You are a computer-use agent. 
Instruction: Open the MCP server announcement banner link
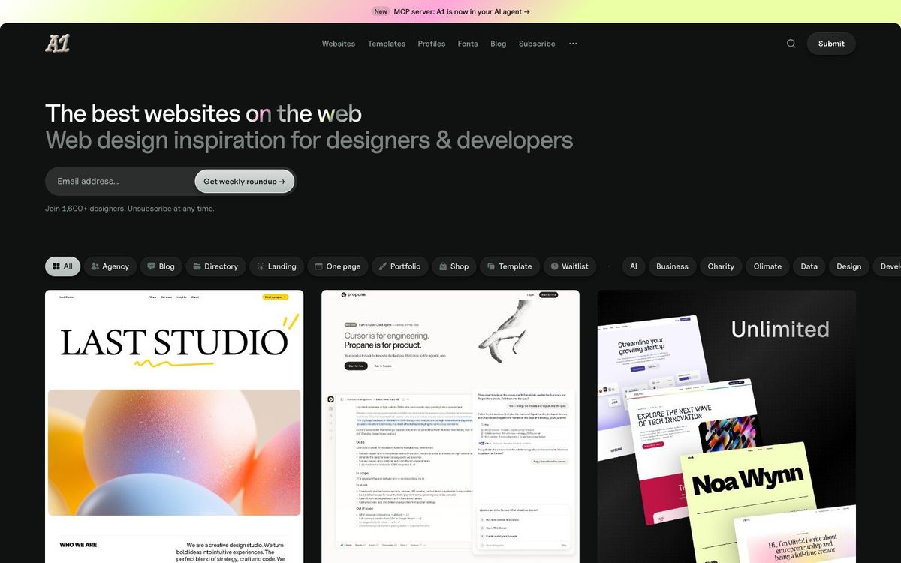pyautogui.click(x=462, y=11)
